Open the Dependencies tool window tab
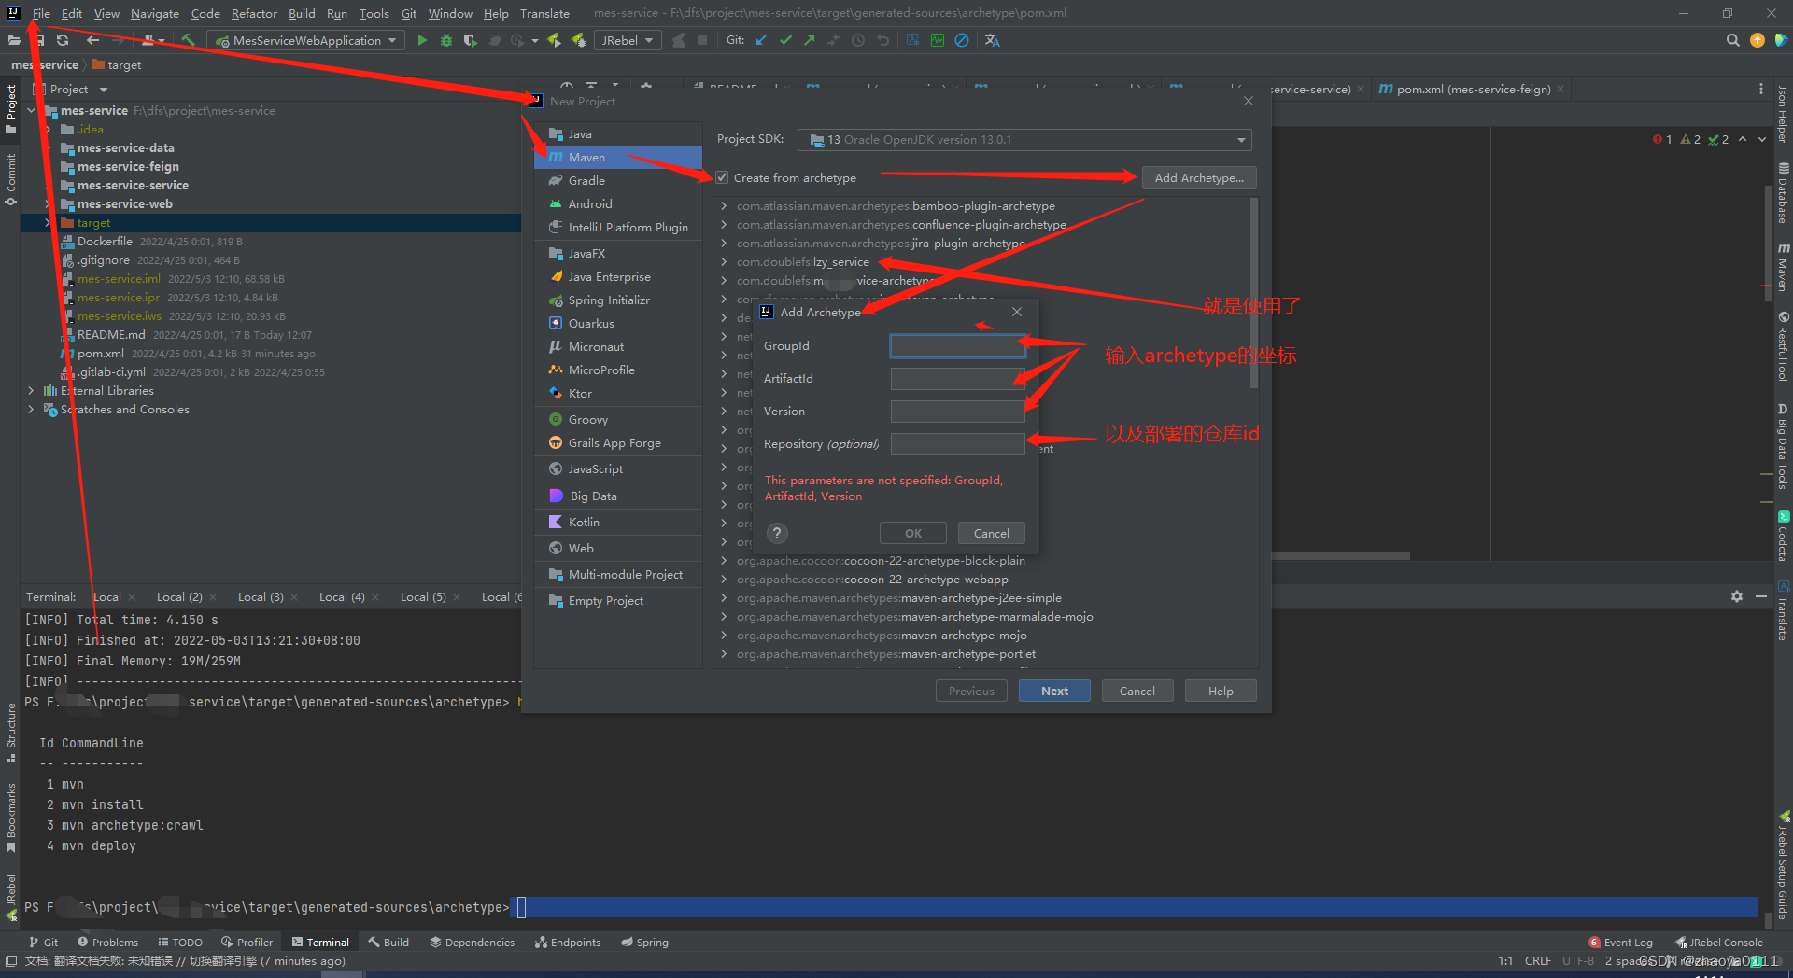 click(473, 942)
